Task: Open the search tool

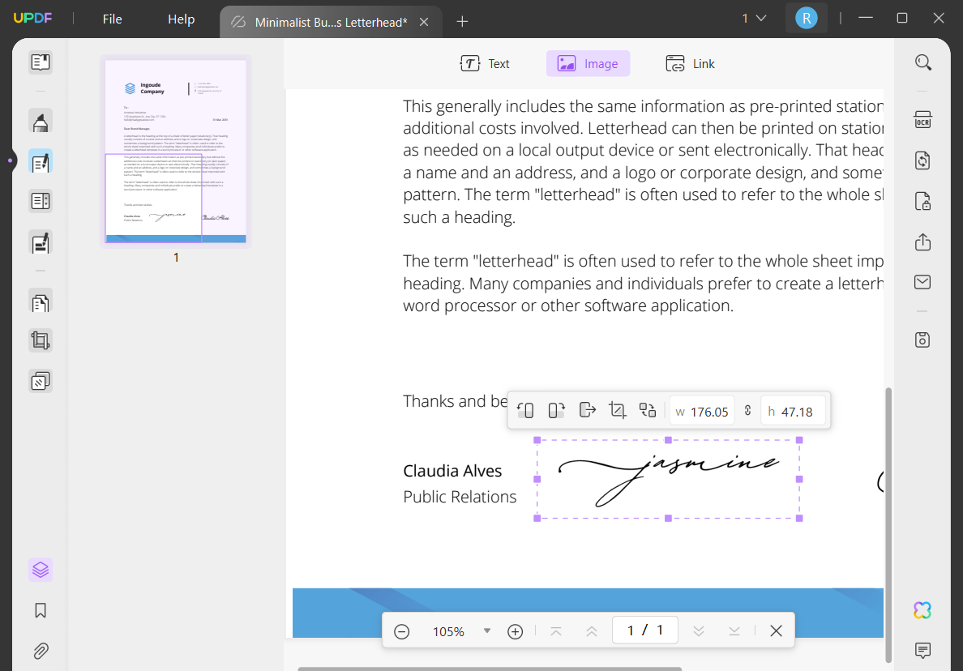Action: click(922, 62)
